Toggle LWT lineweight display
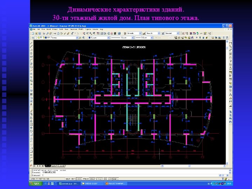The height and width of the screenshot is (189, 252). 110,179
